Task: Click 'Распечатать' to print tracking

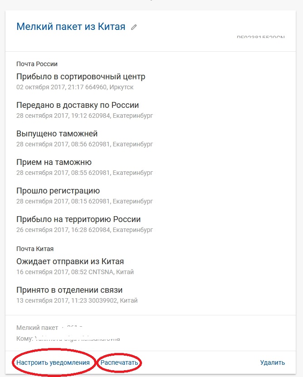Action: tap(119, 362)
